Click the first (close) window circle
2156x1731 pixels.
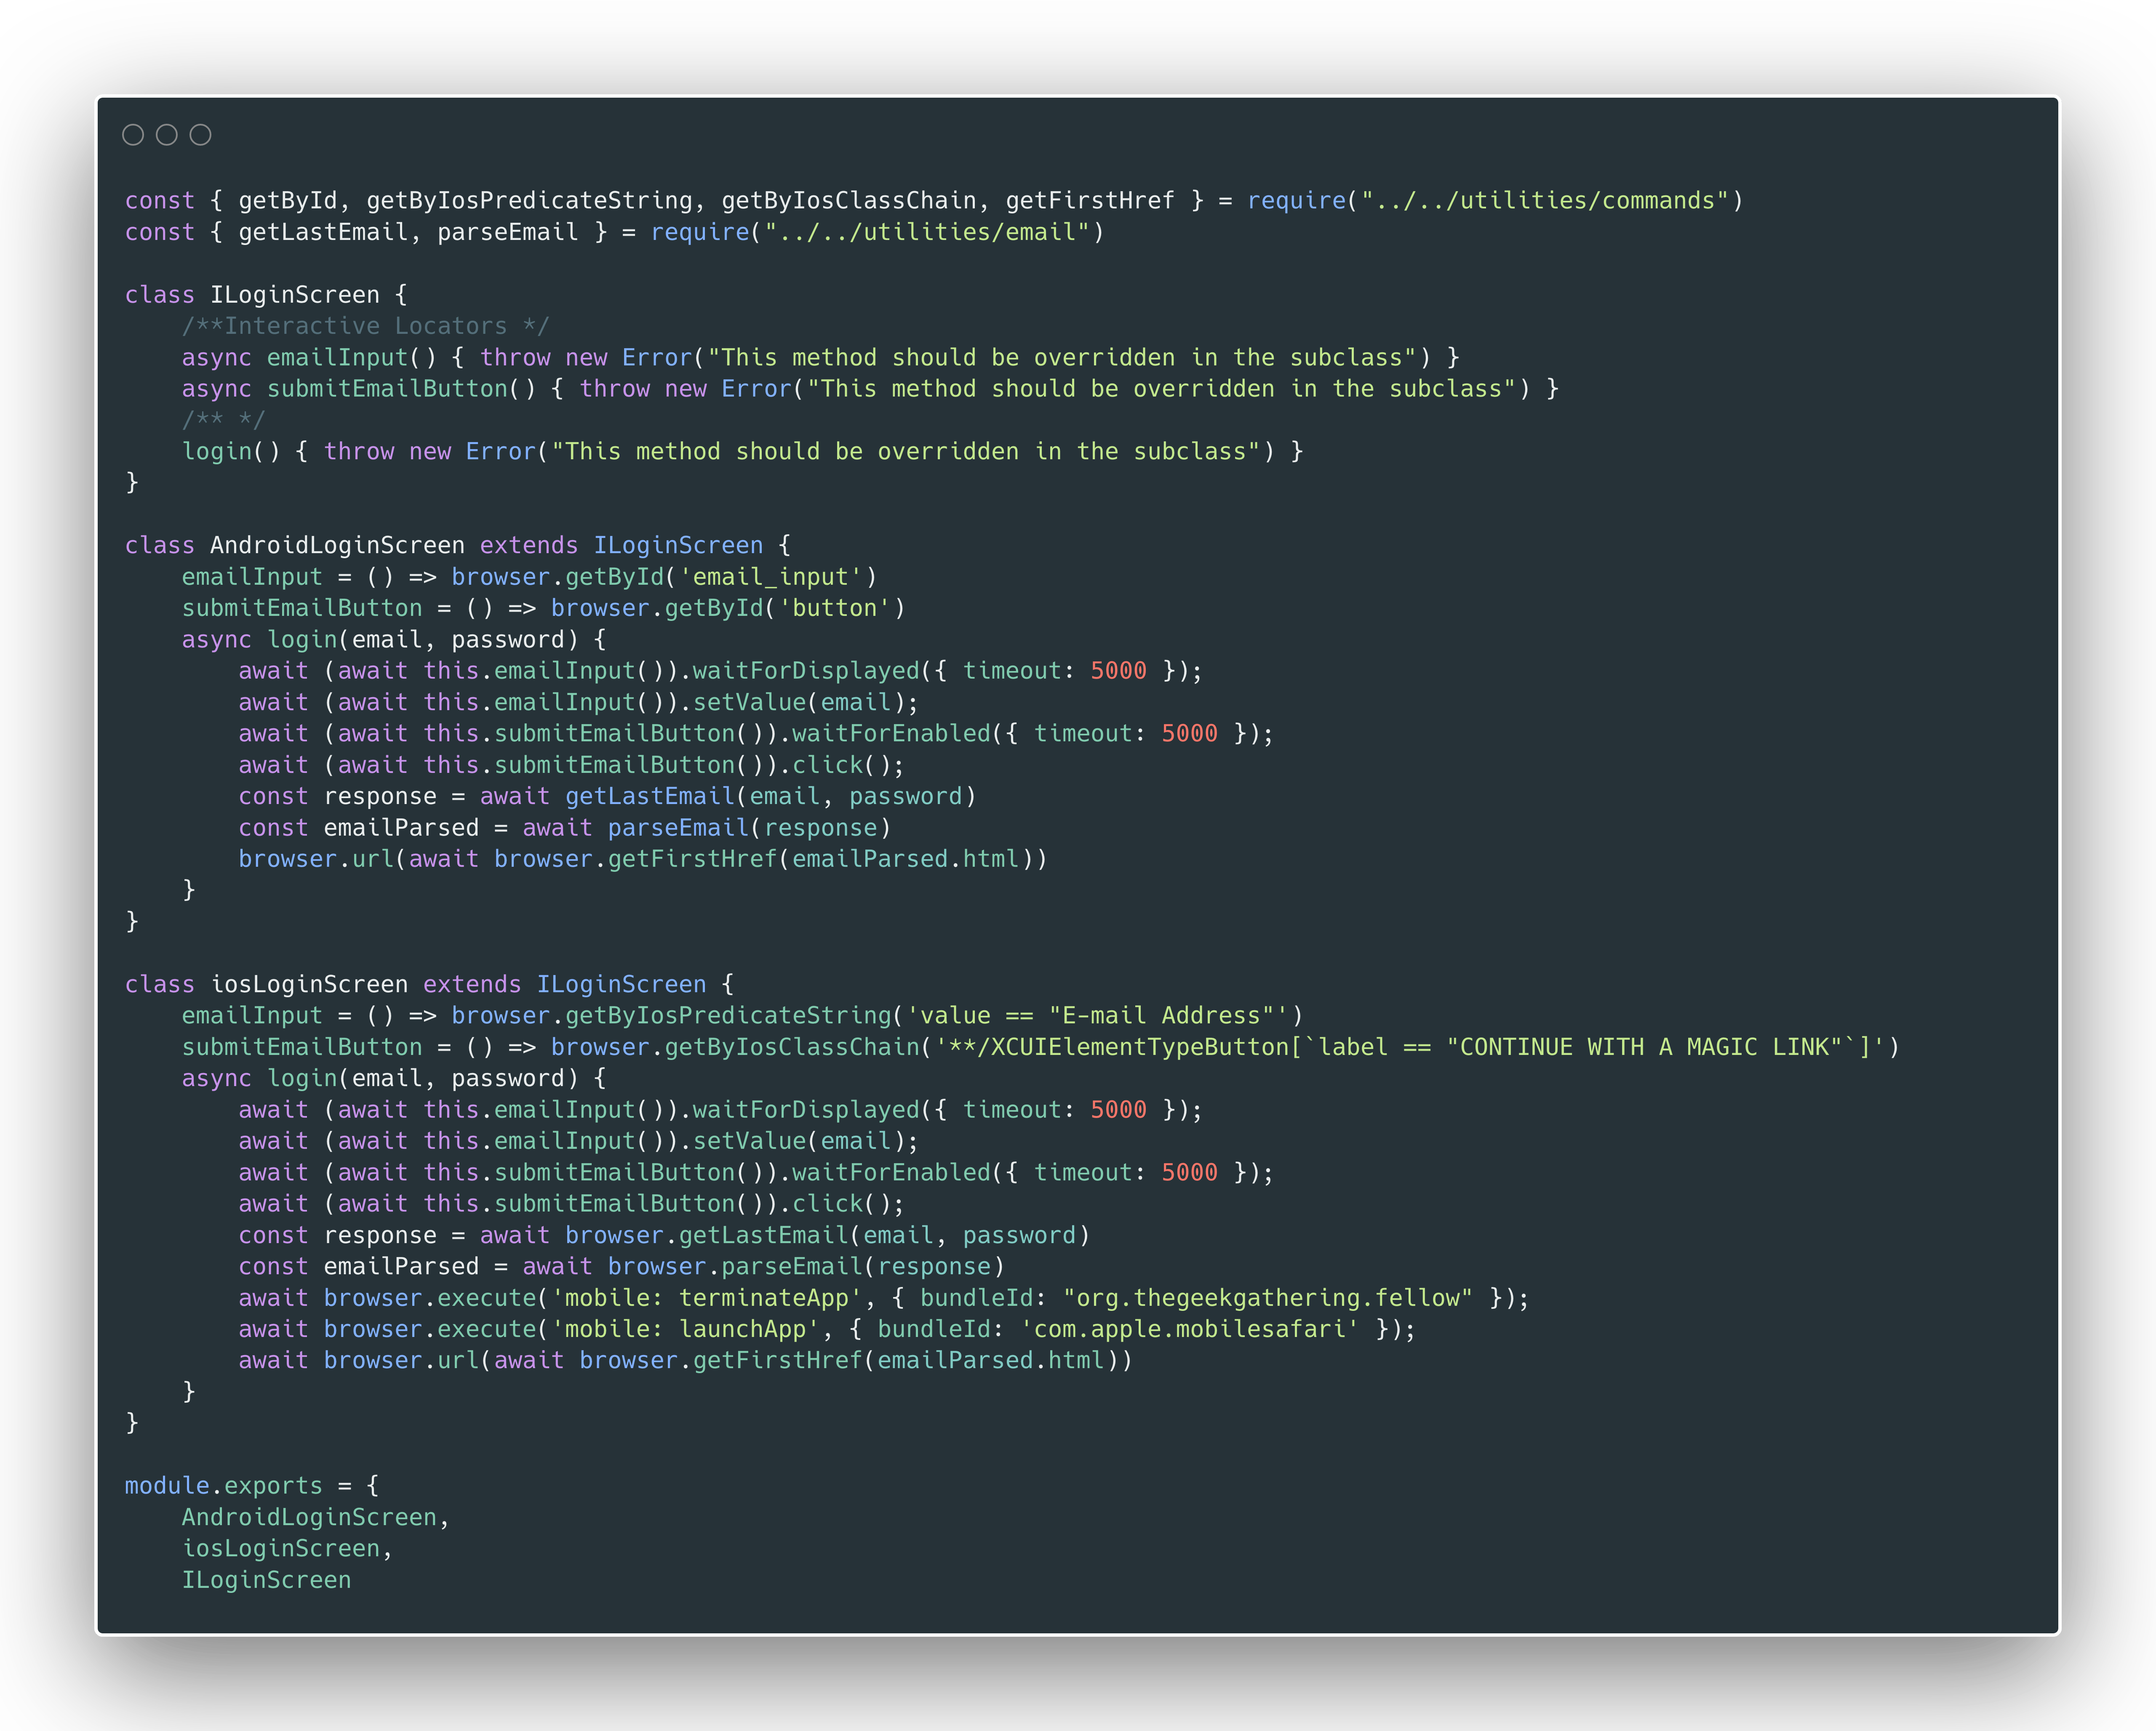click(133, 135)
